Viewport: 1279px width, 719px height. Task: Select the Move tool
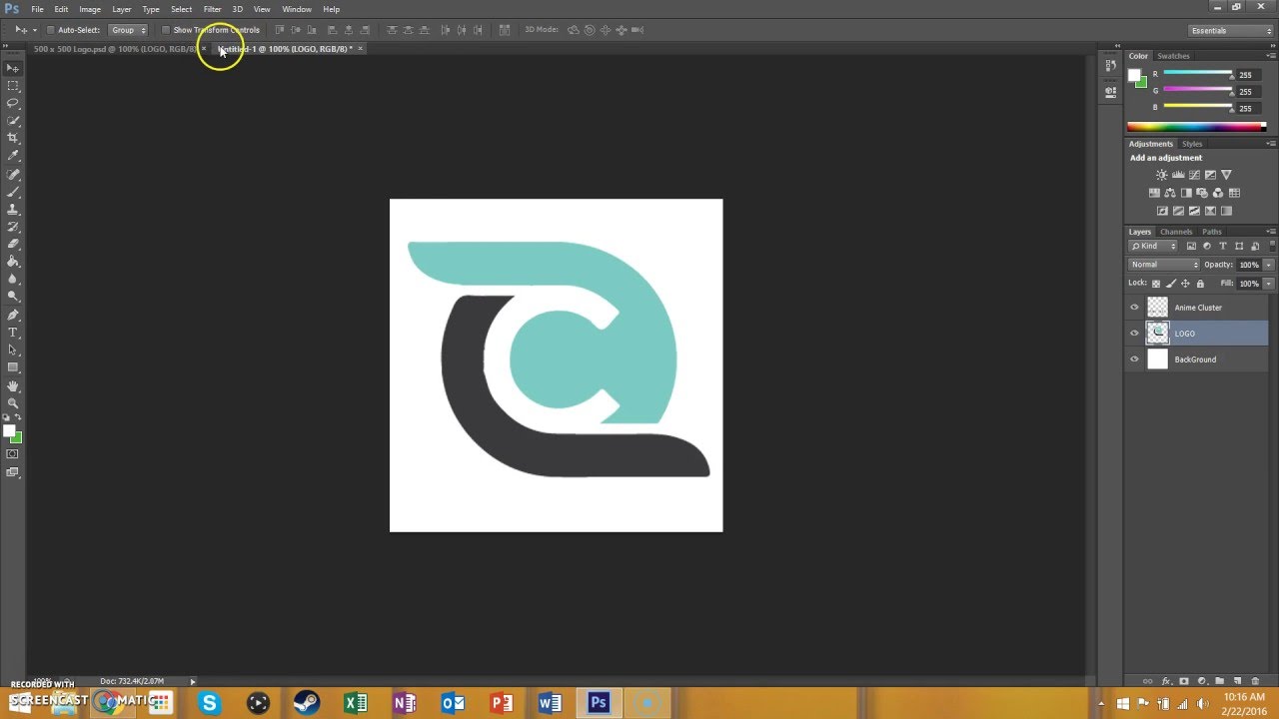pyautogui.click(x=13, y=68)
